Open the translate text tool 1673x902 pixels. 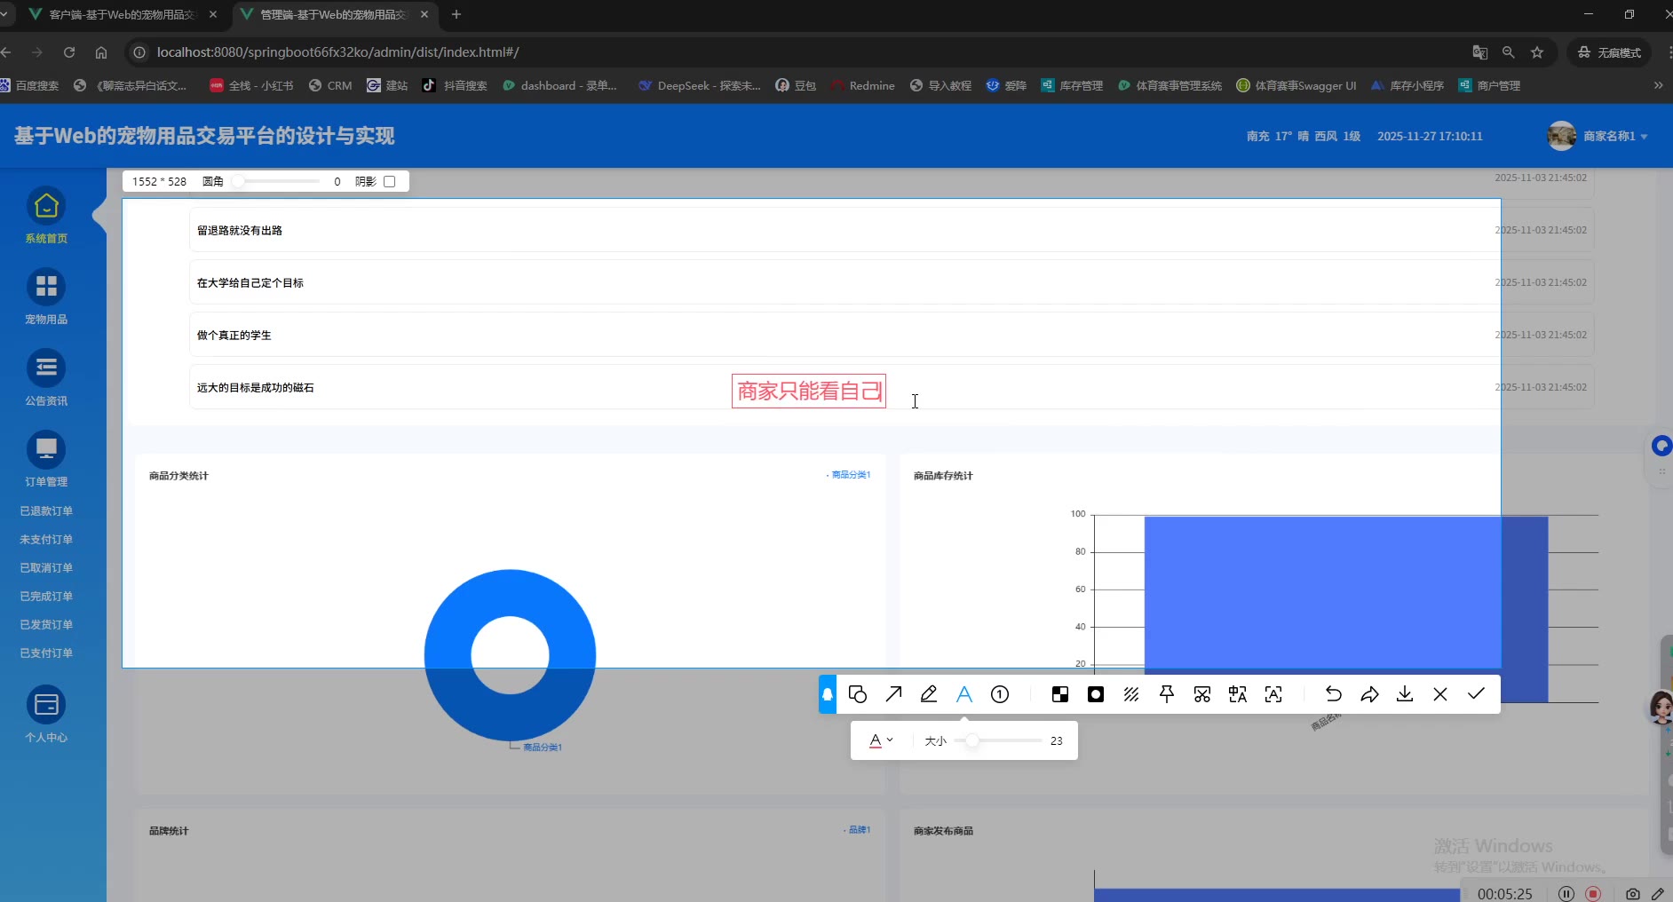pos(1238,694)
